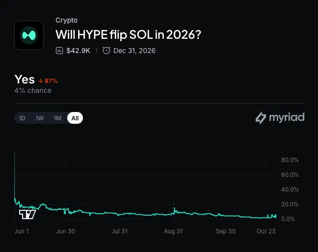Click the red down-arrow change indicator
The width and height of the screenshot is (318, 252).
click(41, 81)
